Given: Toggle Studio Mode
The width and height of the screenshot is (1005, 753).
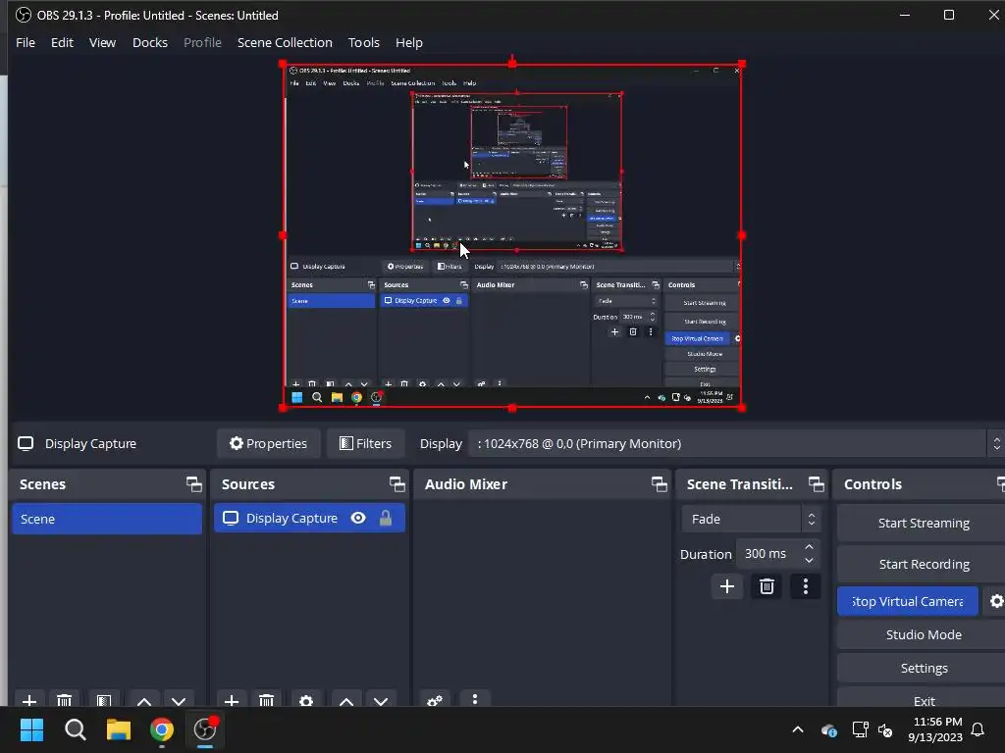Looking at the screenshot, I should coord(923,634).
